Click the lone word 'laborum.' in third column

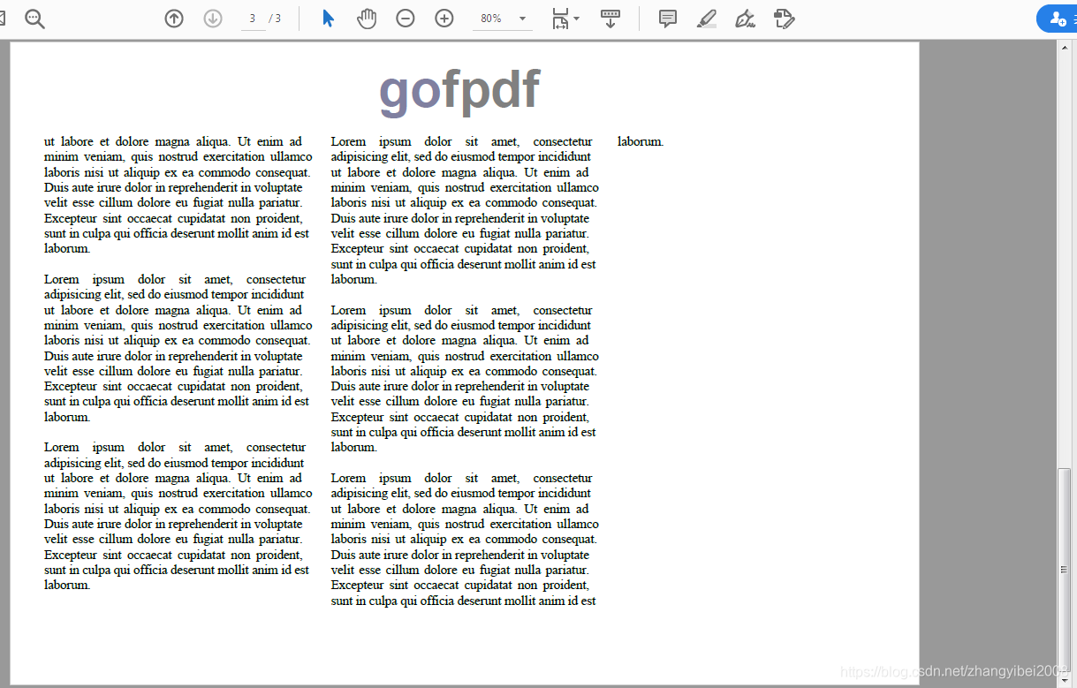(641, 141)
